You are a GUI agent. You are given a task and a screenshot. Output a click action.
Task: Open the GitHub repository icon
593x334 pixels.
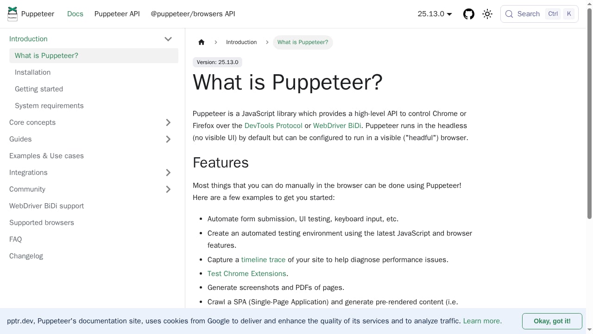click(x=469, y=14)
